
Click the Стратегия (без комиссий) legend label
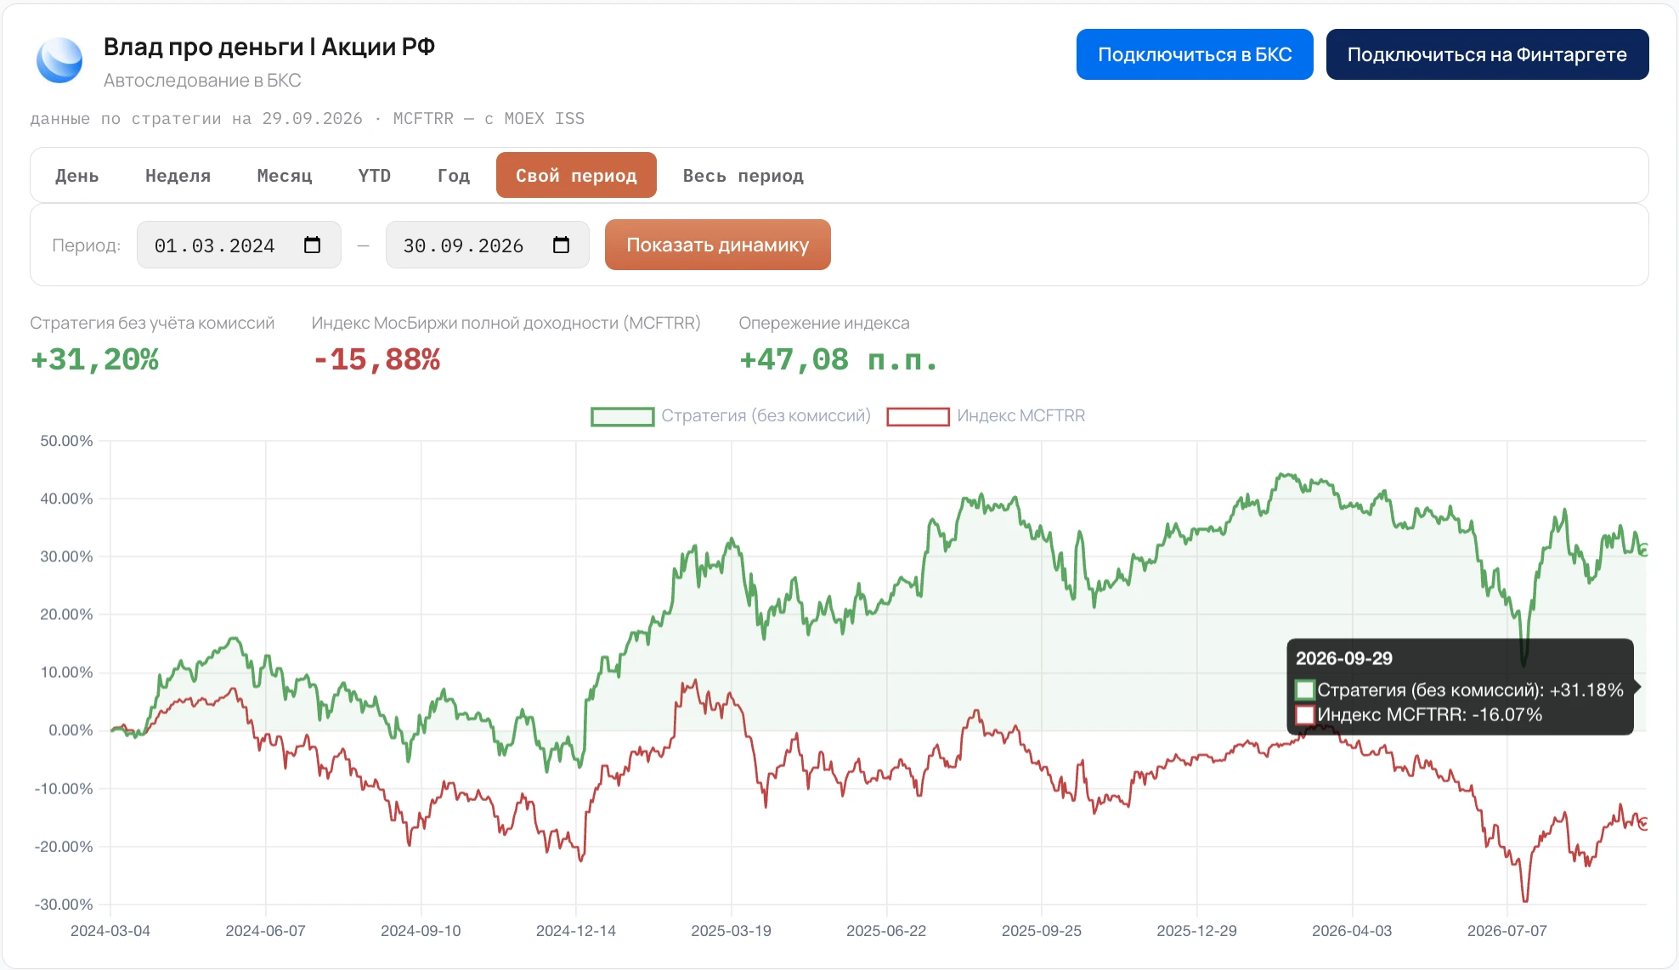(x=766, y=416)
